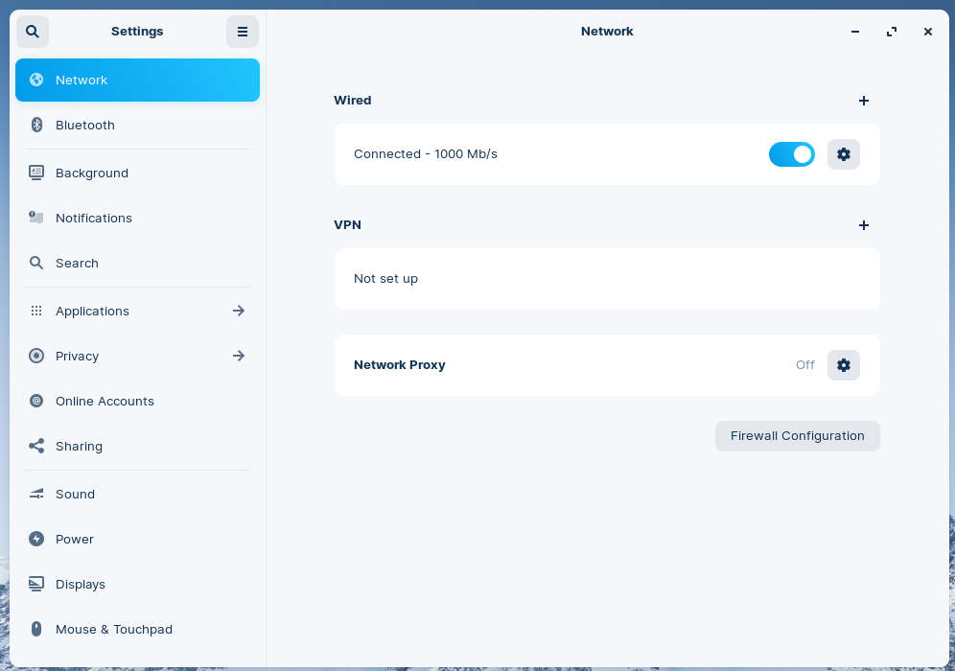Open the hamburger menu in Settings header

click(x=243, y=32)
